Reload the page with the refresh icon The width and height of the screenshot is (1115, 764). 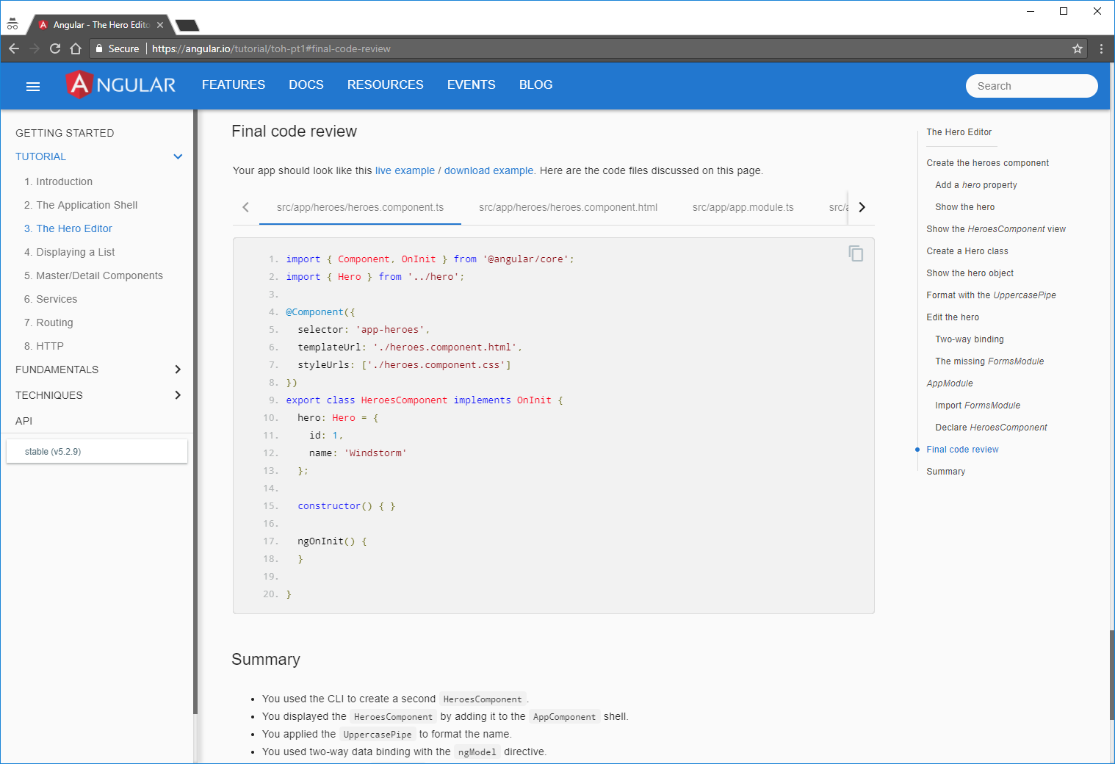click(54, 48)
